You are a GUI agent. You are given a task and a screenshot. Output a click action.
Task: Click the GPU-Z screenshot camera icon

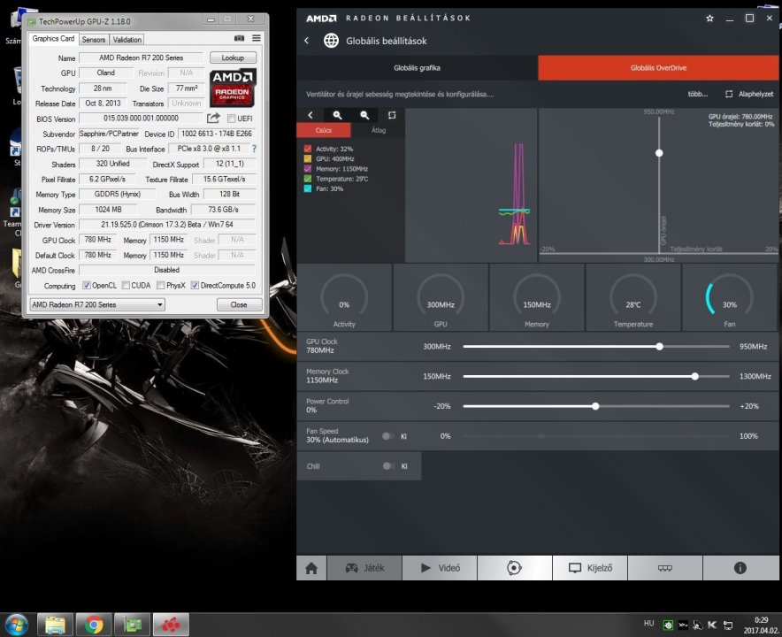(239, 39)
